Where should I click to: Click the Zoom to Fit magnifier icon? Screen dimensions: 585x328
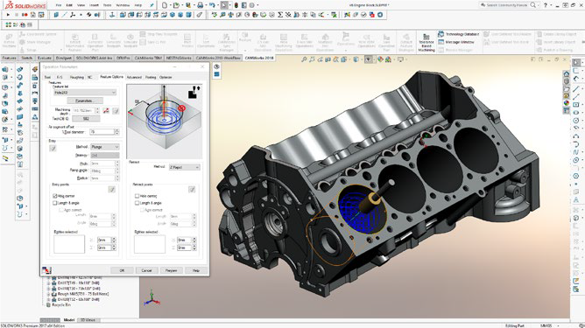click(304, 59)
